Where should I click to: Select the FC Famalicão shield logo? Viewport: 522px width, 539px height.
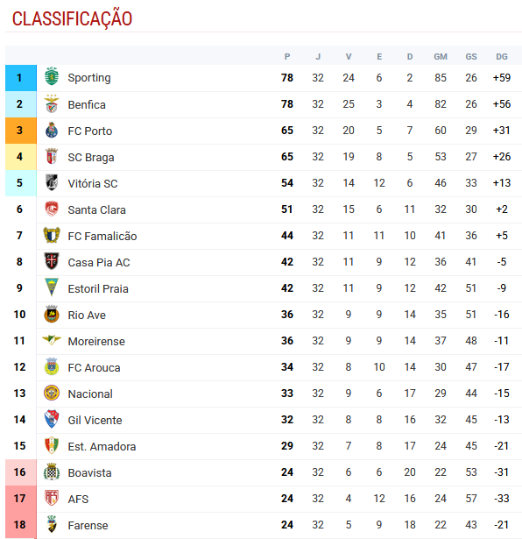tap(52, 236)
